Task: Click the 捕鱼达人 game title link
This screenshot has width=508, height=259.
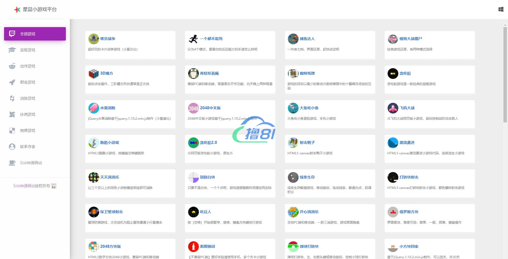Action: (307, 39)
